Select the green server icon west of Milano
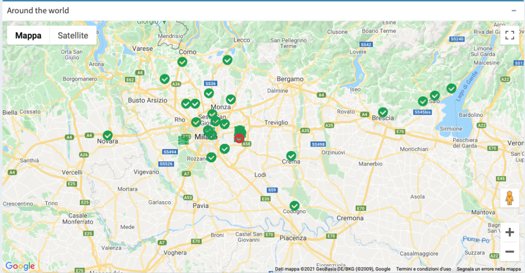 tap(184, 140)
